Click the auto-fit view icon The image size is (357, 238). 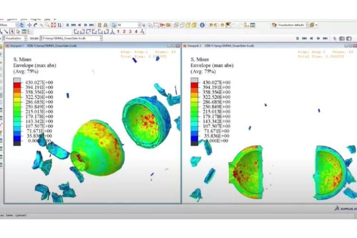[x=54, y=25]
